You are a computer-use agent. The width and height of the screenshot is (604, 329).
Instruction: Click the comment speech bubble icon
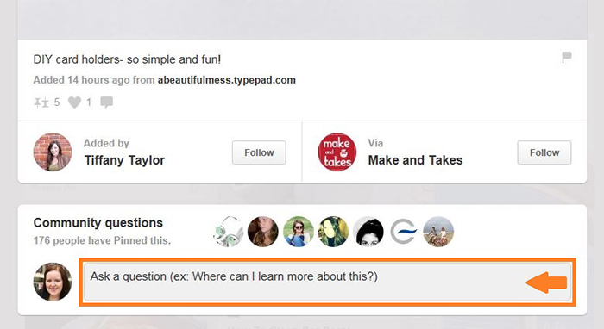pyautogui.click(x=107, y=102)
